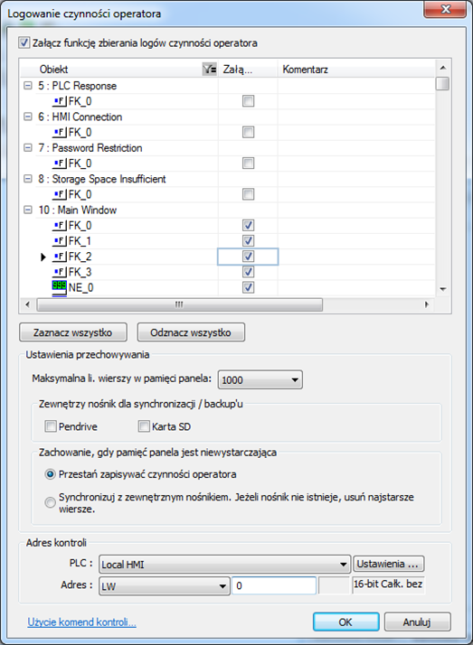Uncheck FK_0 box under Main Window
This screenshot has height=645, width=473.
click(x=248, y=226)
